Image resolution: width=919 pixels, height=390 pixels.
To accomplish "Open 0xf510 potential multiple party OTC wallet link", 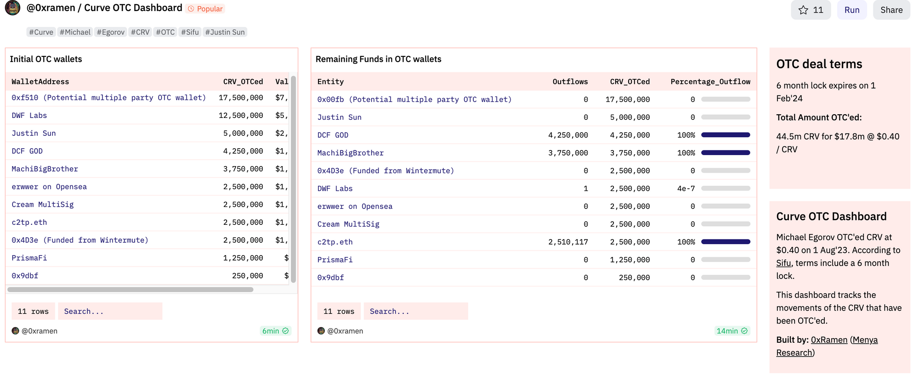I will point(108,98).
